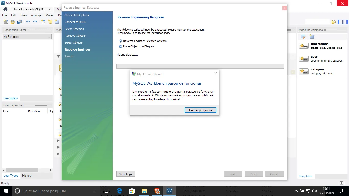Click the search magnifier icon beside search box

334,22
